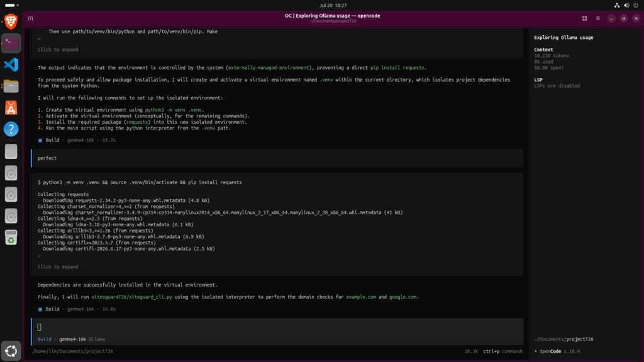The width and height of the screenshot is (644, 362).
Task: Launch Visual Studio Code from the dock
Action: [x=11, y=65]
